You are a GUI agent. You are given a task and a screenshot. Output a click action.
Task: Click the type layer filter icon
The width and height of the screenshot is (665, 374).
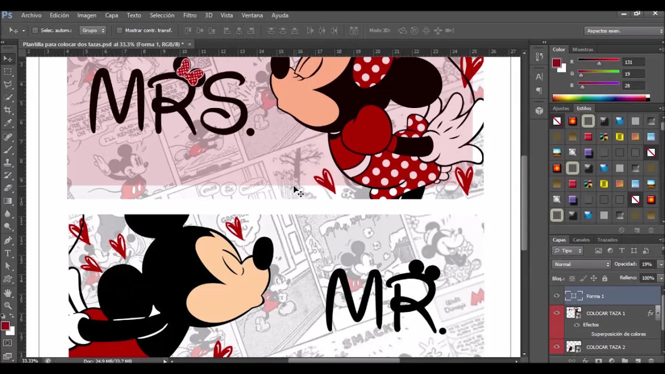622,251
